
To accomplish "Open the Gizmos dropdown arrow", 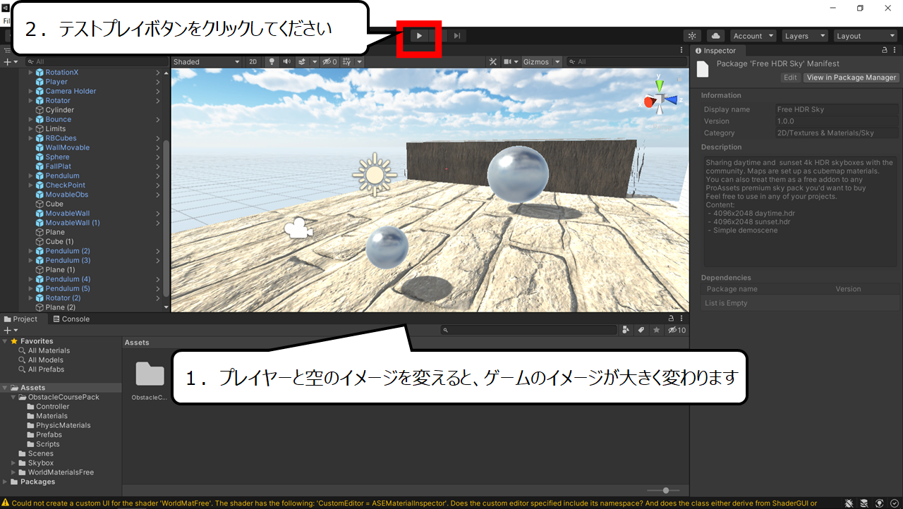I will coord(557,62).
